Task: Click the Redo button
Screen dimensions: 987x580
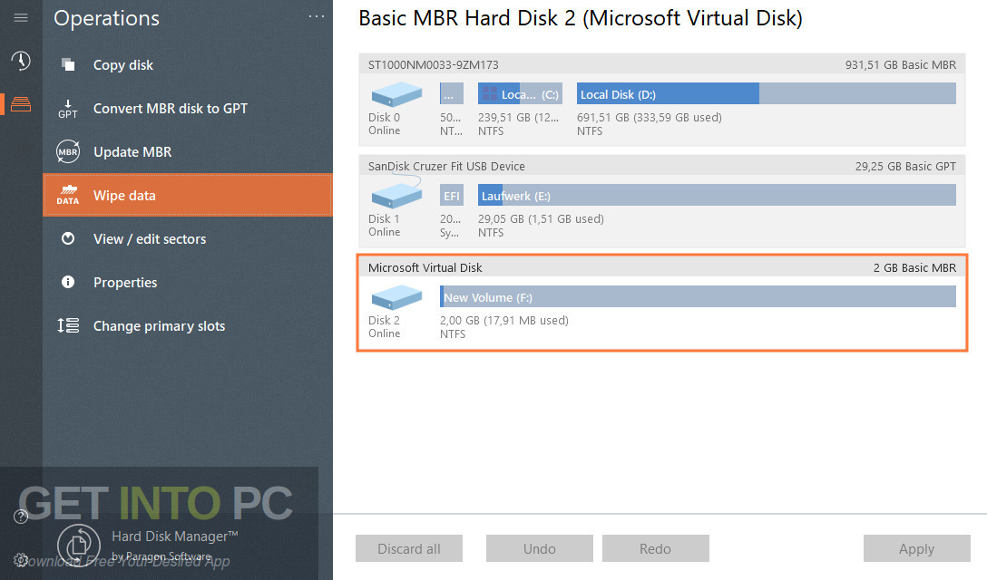Action: click(655, 548)
